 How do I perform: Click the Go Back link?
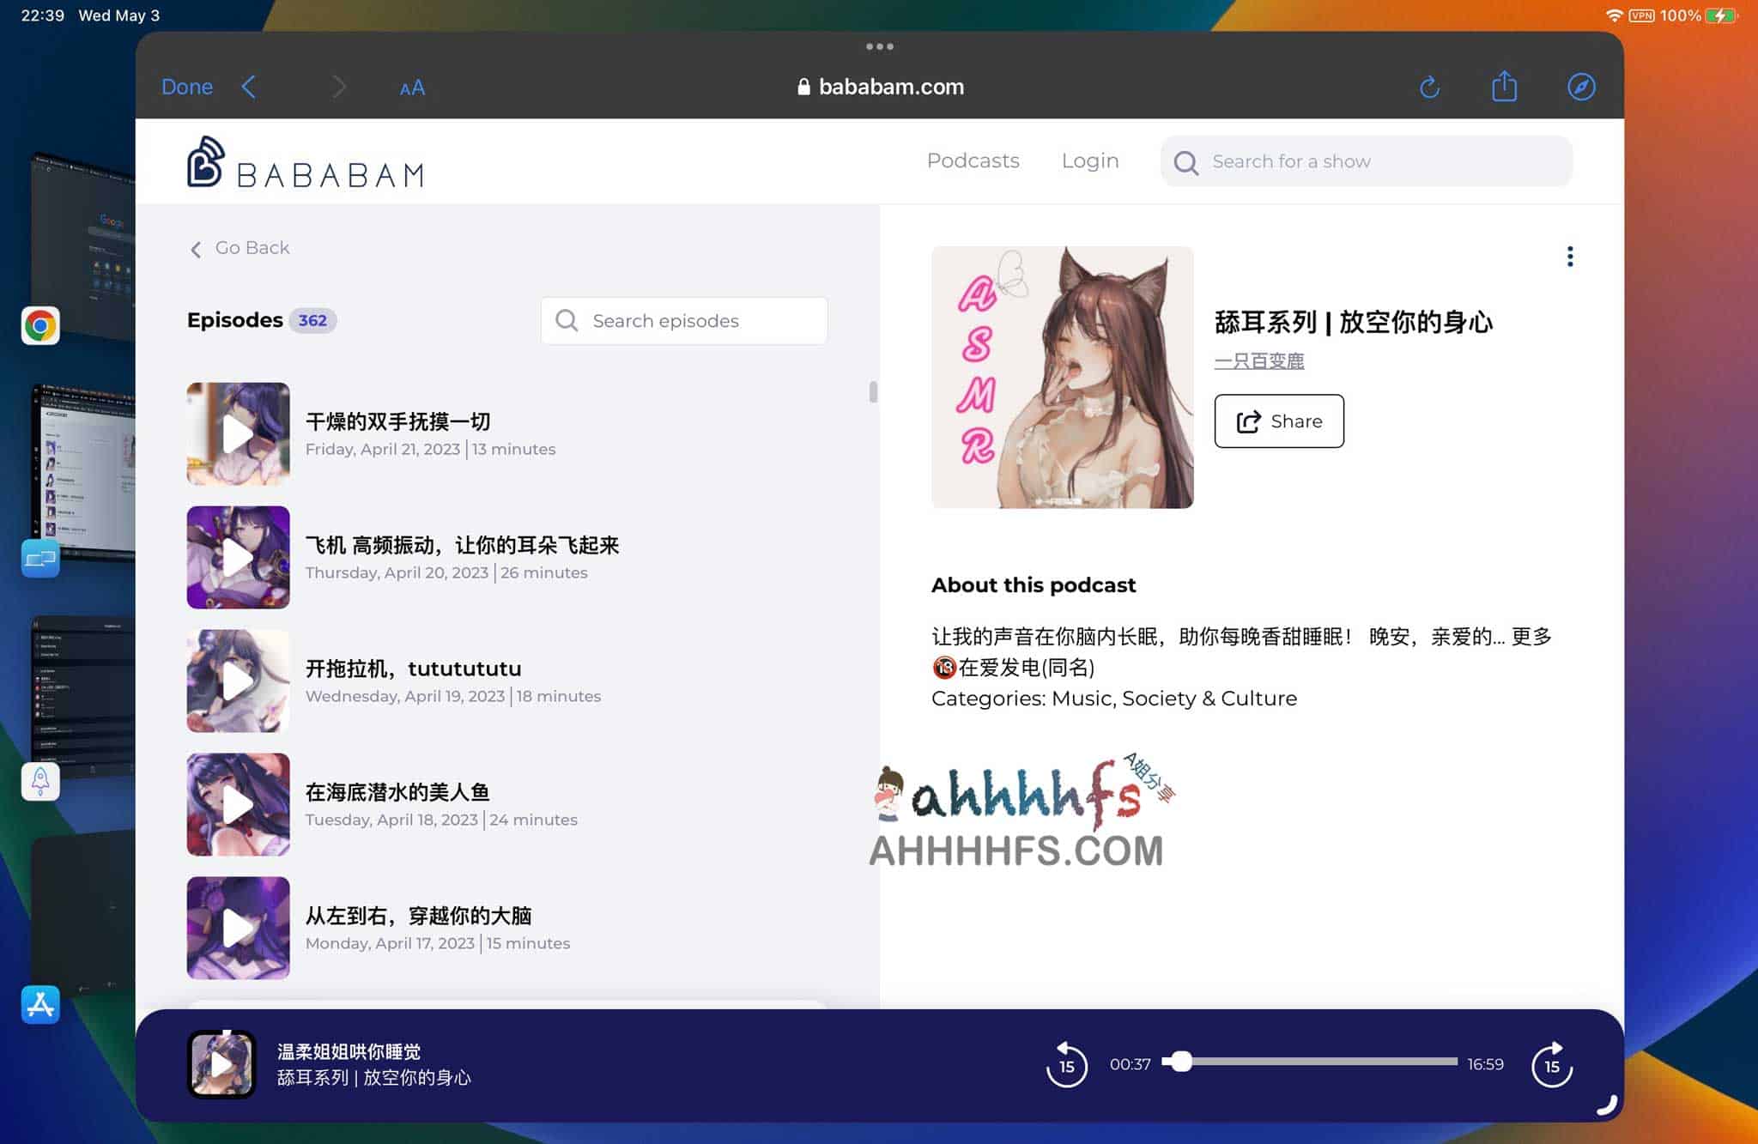(239, 248)
